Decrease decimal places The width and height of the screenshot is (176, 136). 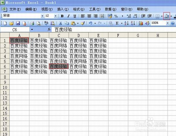[x=135, y=16]
